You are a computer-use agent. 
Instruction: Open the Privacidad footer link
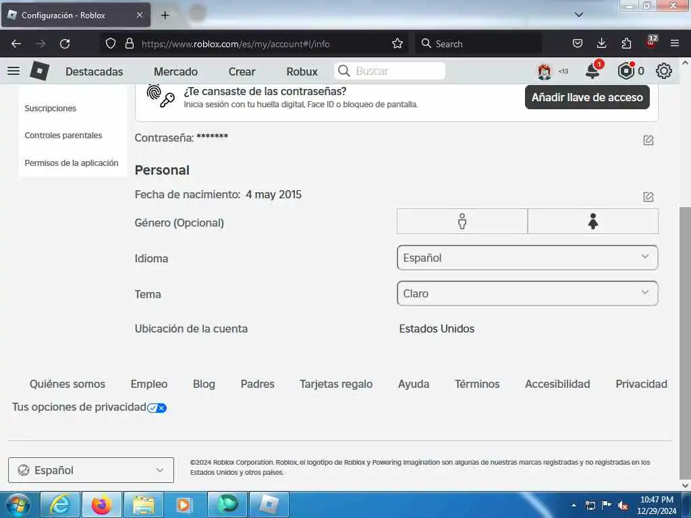[x=641, y=384]
